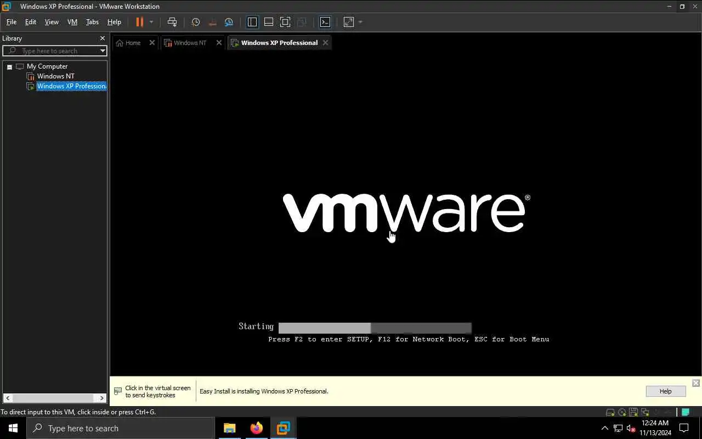Open the Edit menu
This screenshot has width=702, height=439.
(31, 22)
